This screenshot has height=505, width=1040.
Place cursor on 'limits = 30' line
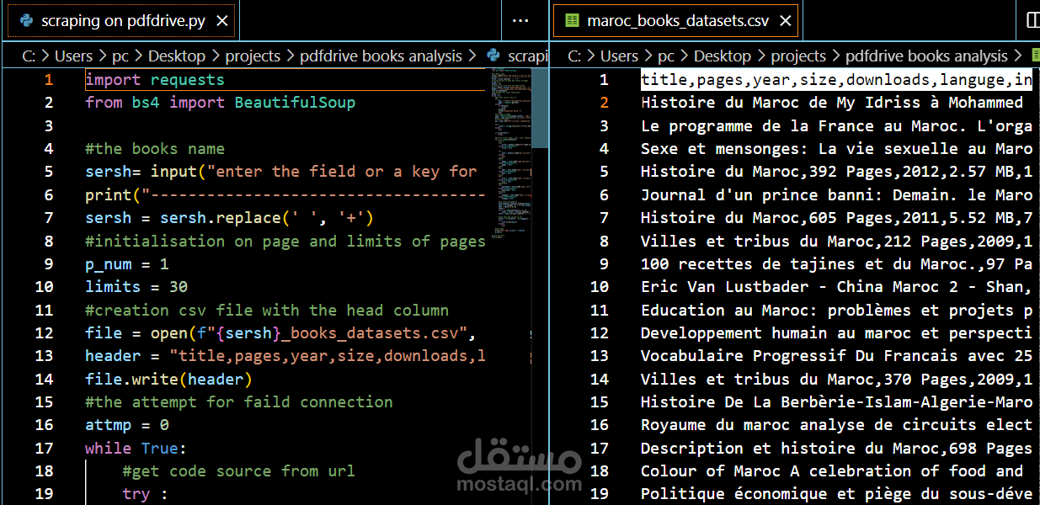click(136, 287)
